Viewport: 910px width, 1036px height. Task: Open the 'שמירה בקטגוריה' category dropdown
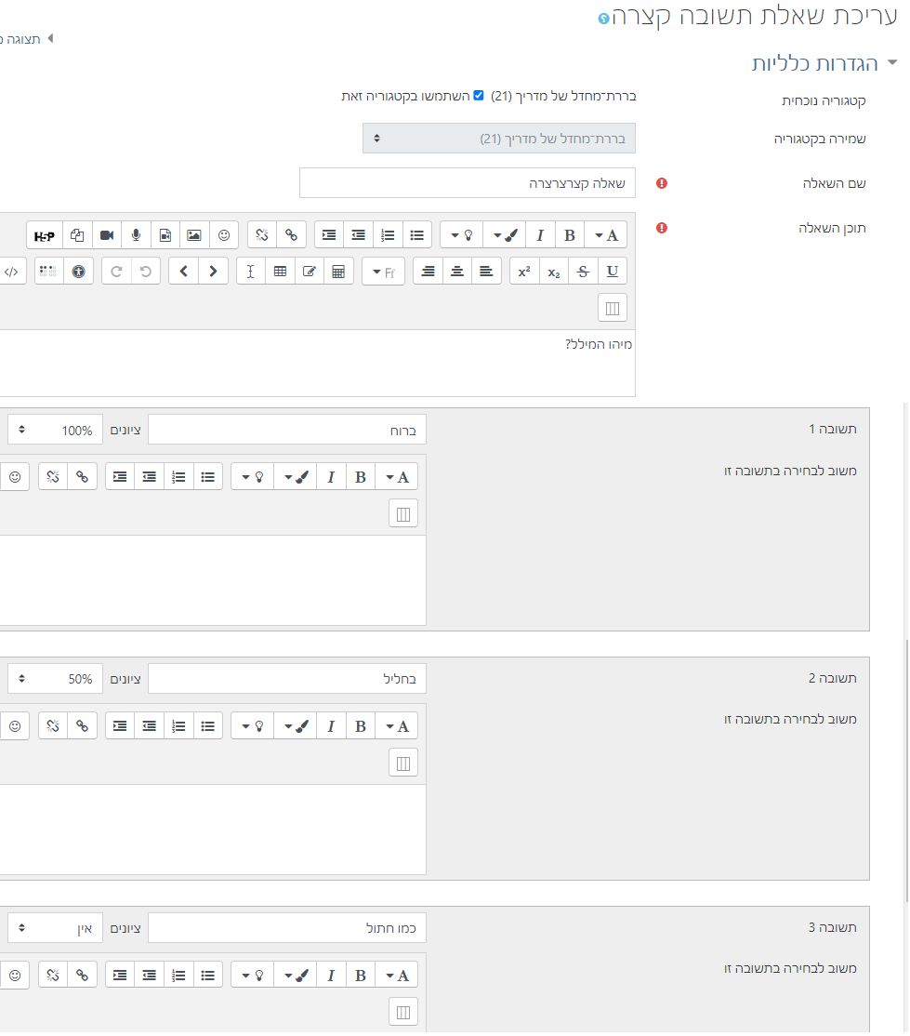coord(499,139)
